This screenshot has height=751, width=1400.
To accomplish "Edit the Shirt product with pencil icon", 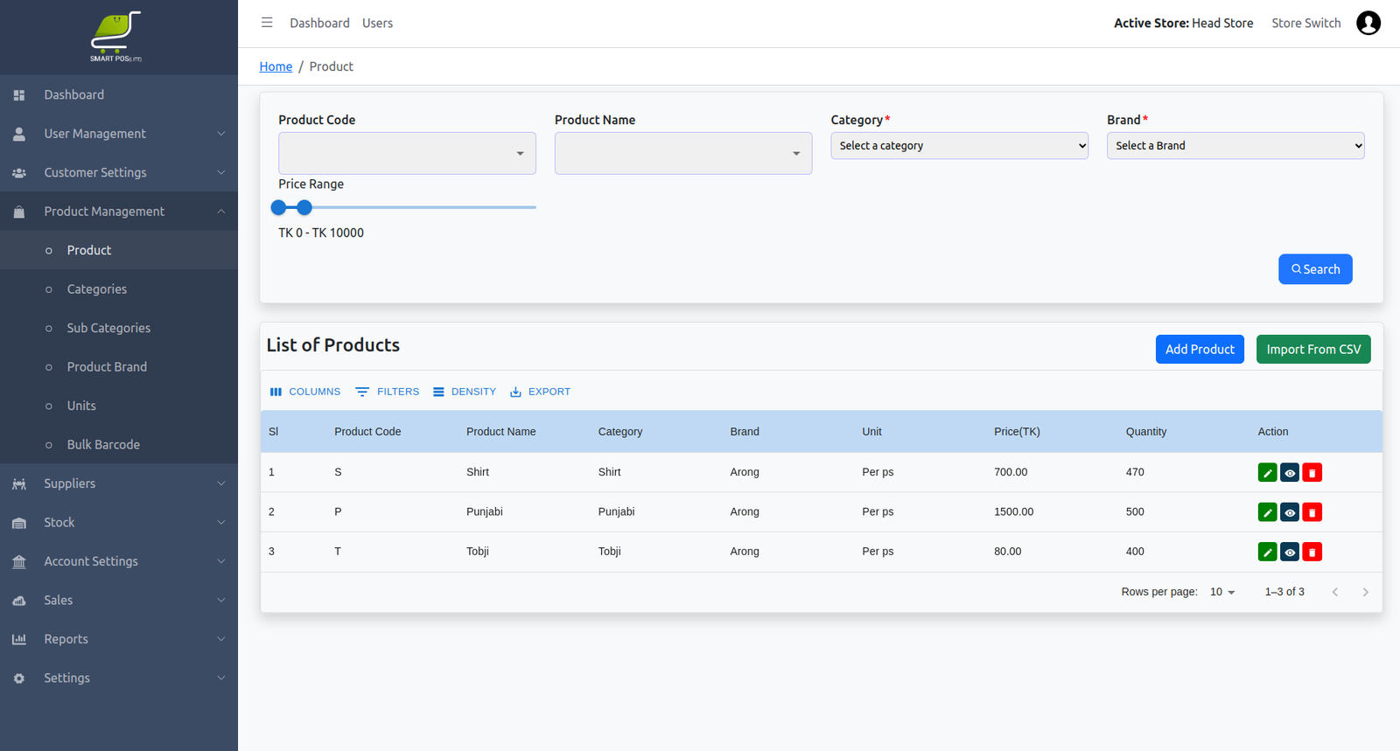I will coord(1267,473).
